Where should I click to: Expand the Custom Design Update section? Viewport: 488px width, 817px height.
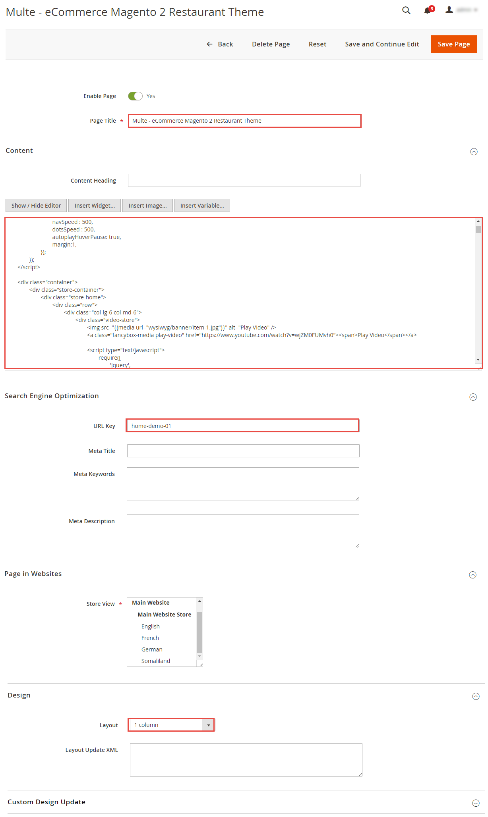click(x=476, y=803)
